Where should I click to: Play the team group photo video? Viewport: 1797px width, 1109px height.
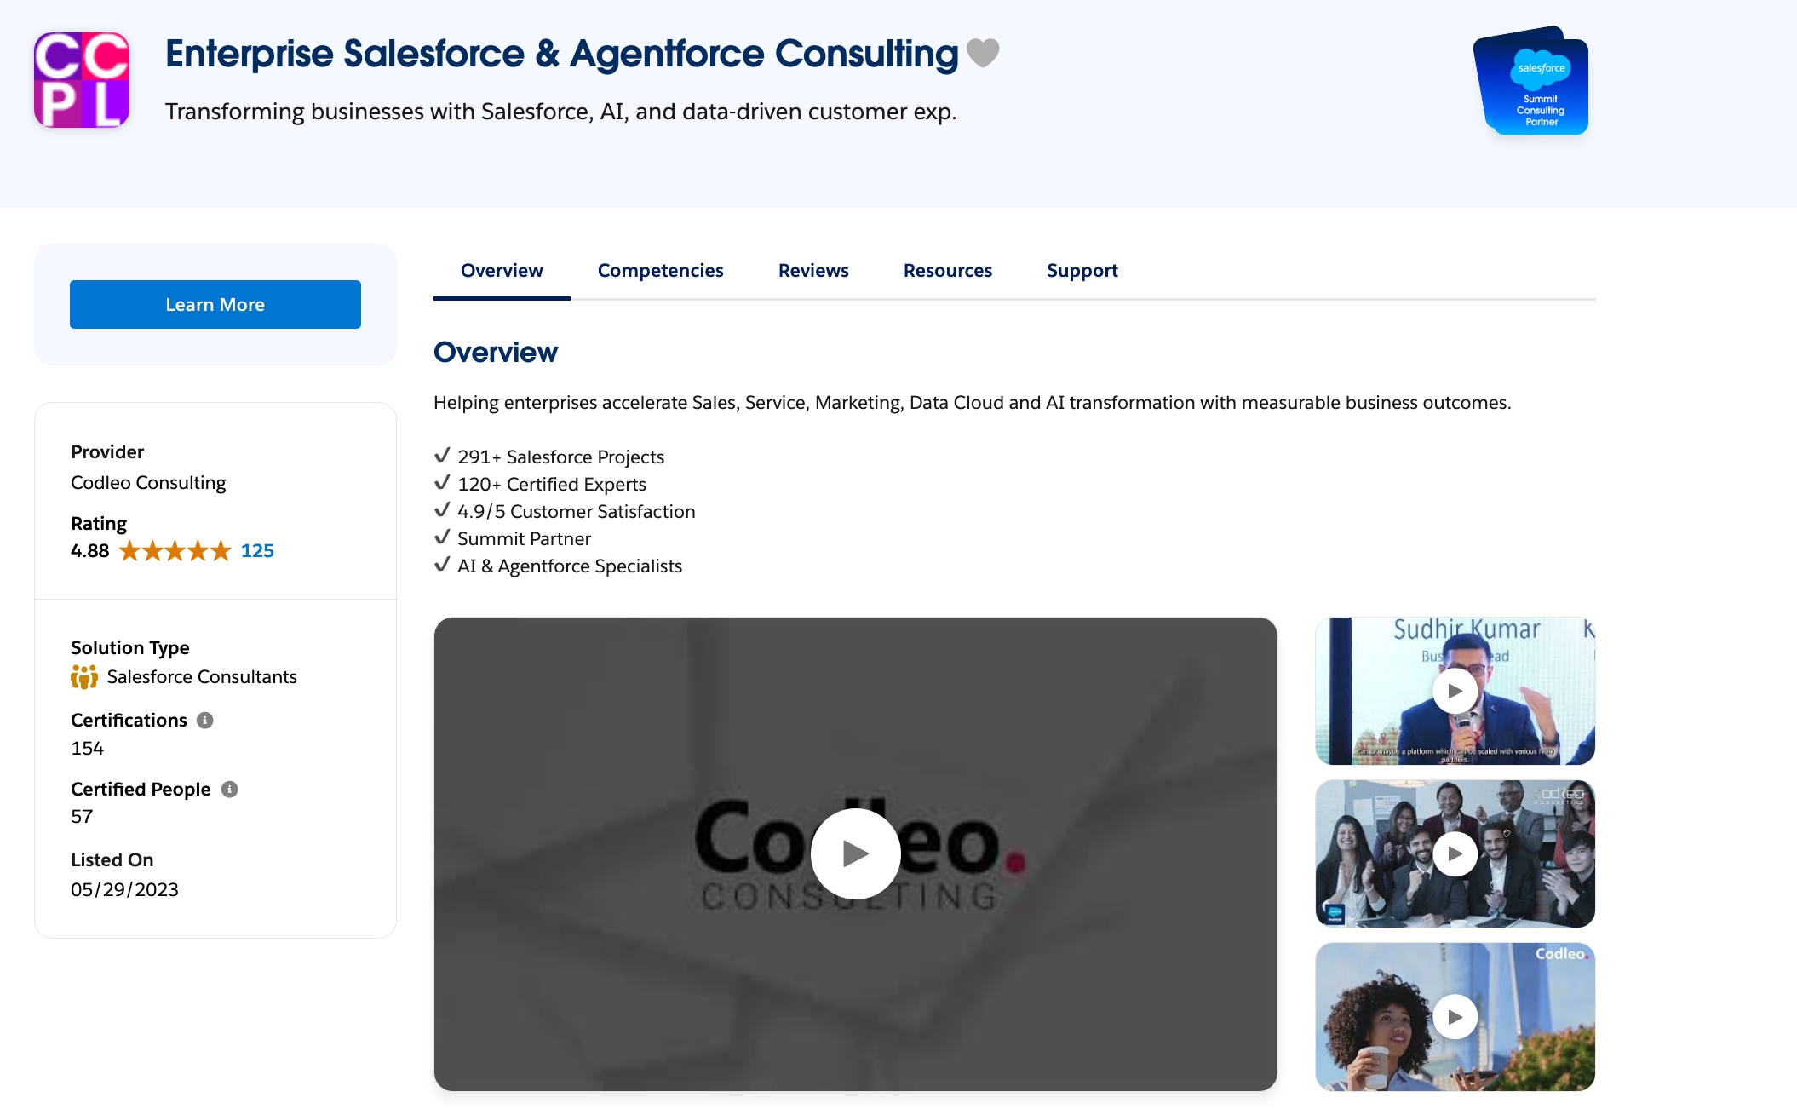[1455, 853]
